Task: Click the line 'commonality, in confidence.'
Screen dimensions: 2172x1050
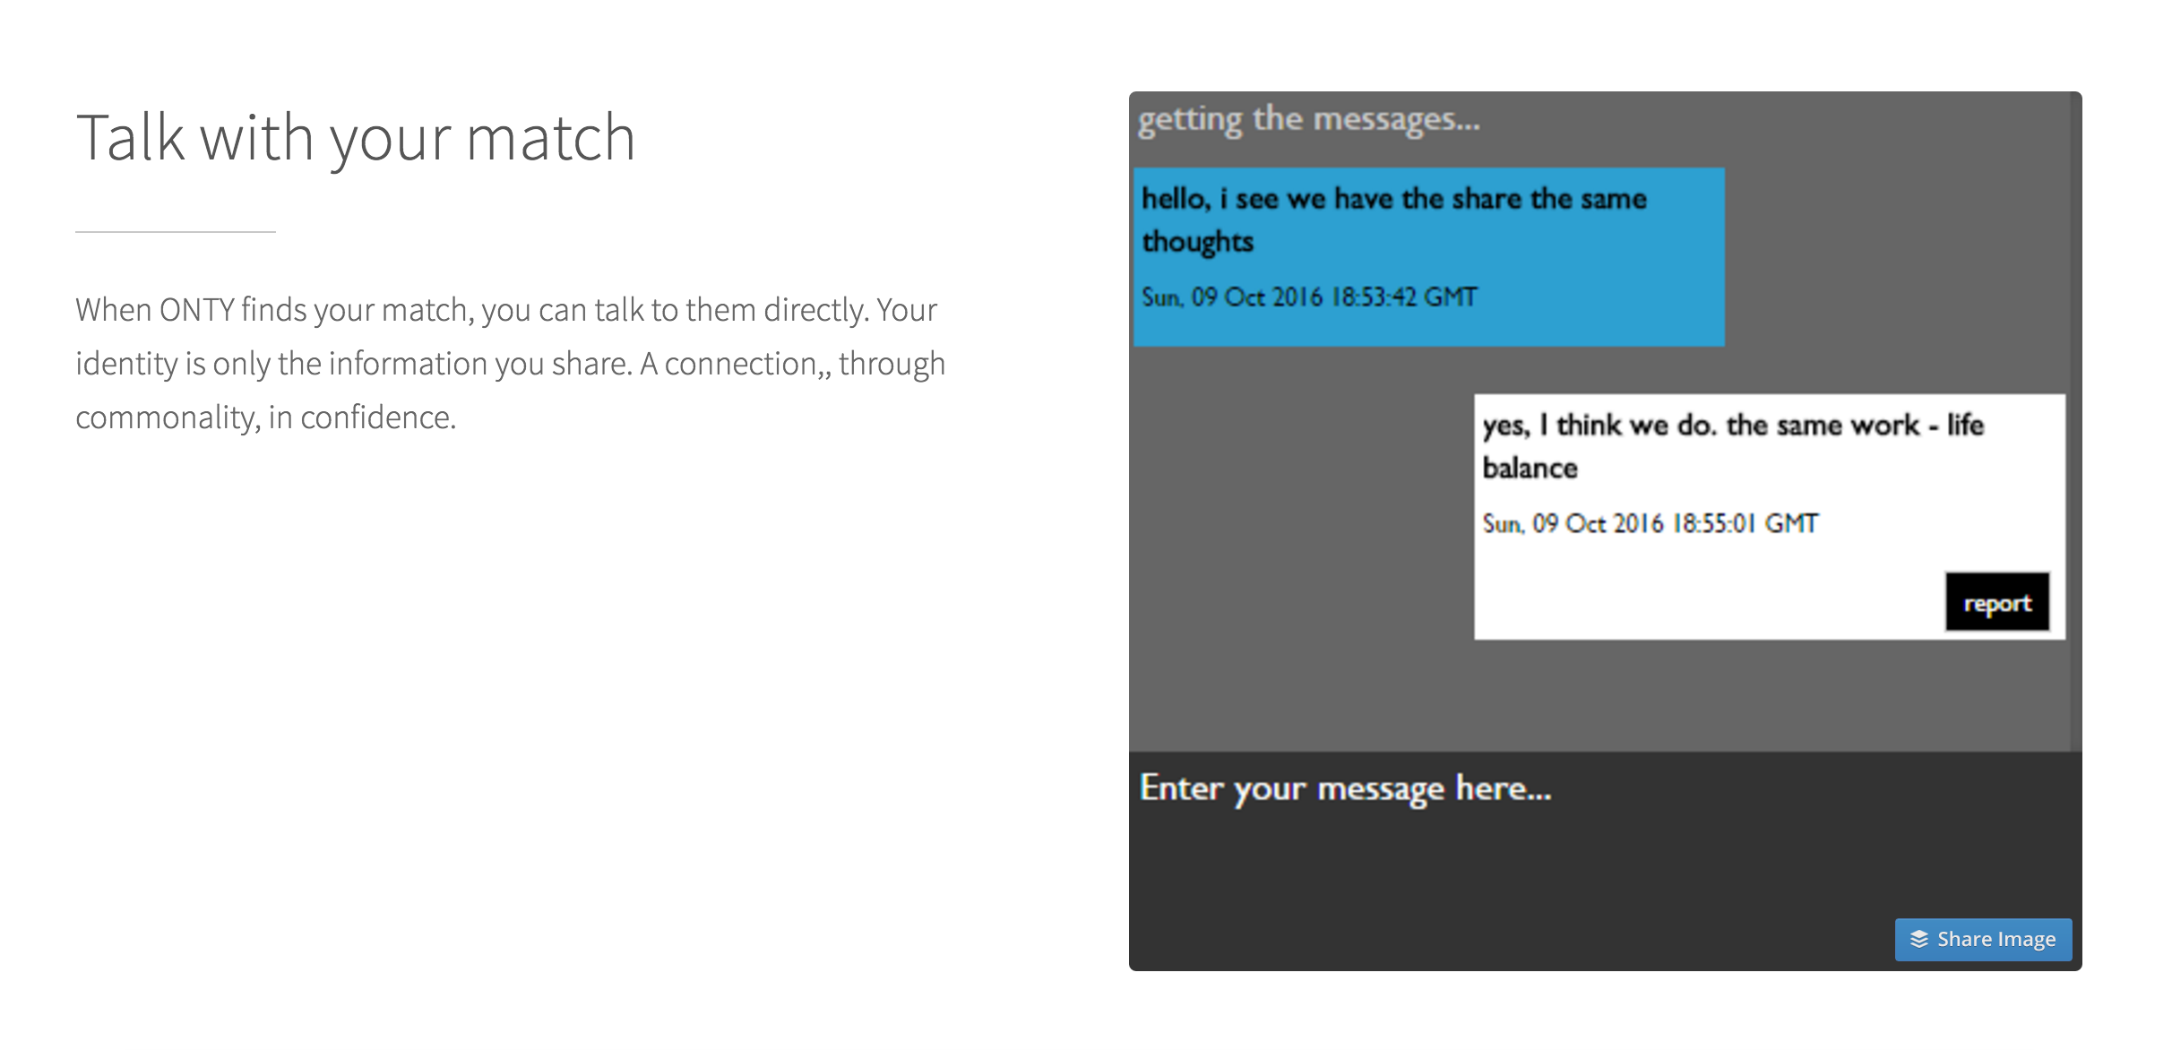Action: (x=266, y=417)
